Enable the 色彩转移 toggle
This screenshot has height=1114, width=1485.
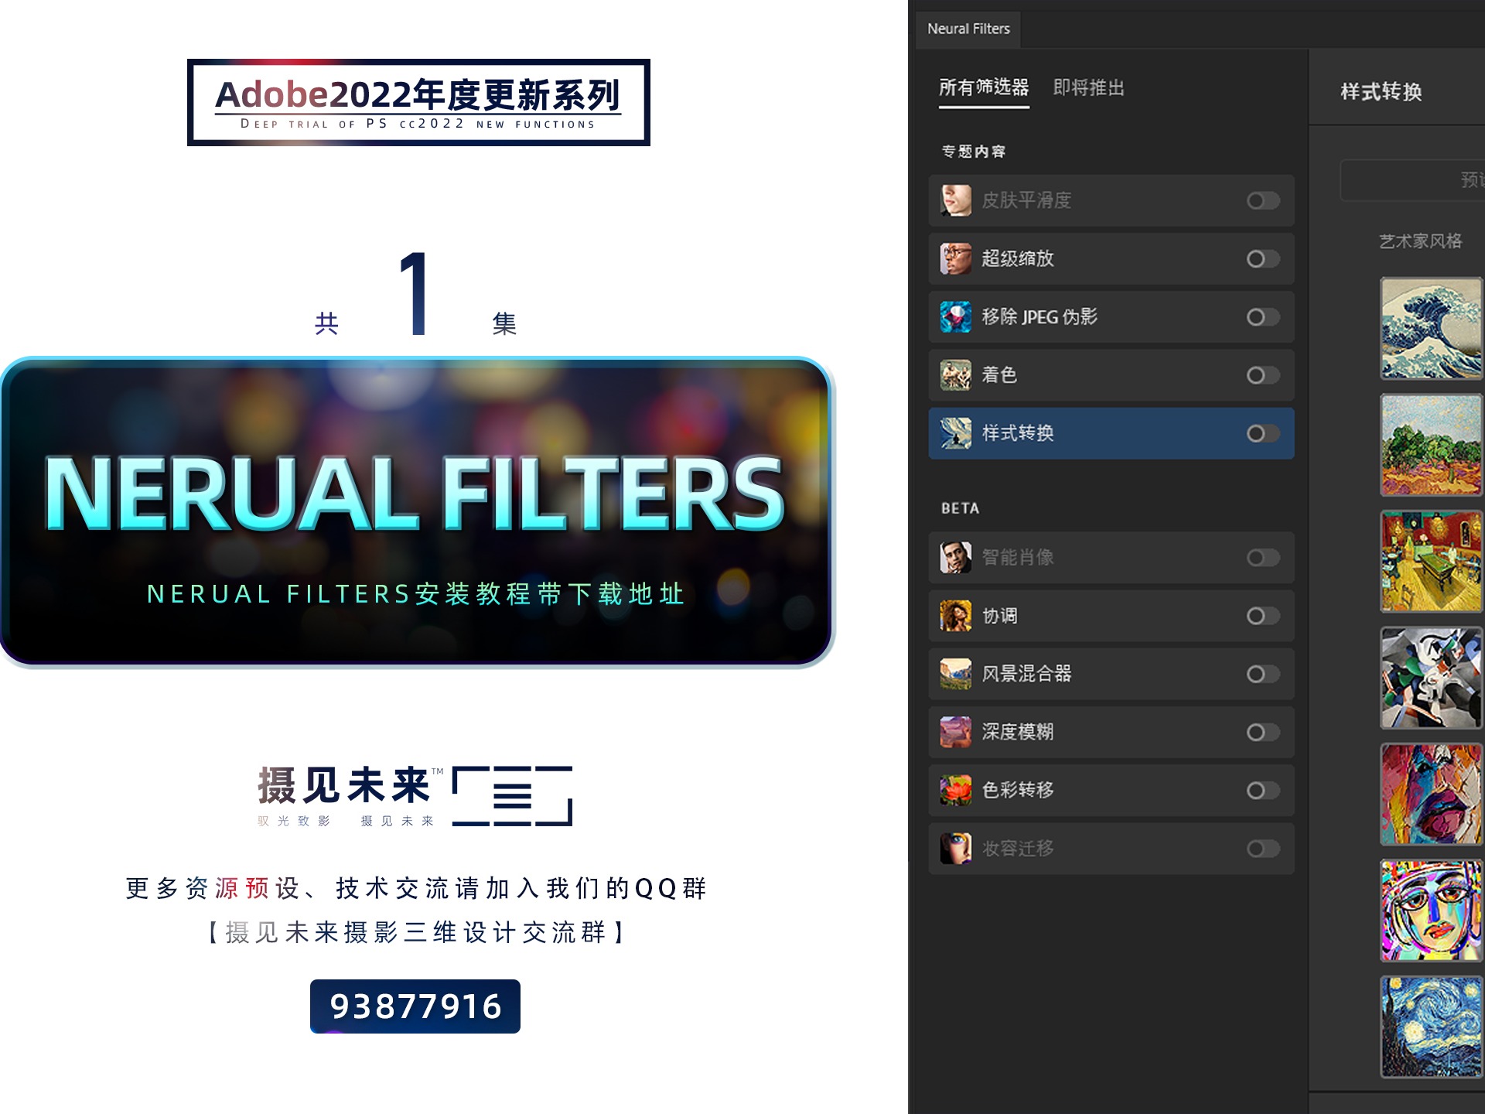[1262, 790]
